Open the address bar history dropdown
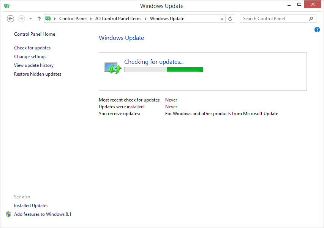This screenshot has width=324, height=228. [222, 19]
